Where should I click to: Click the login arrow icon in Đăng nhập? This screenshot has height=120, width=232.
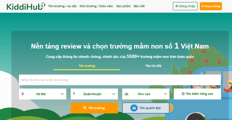click(x=177, y=6)
